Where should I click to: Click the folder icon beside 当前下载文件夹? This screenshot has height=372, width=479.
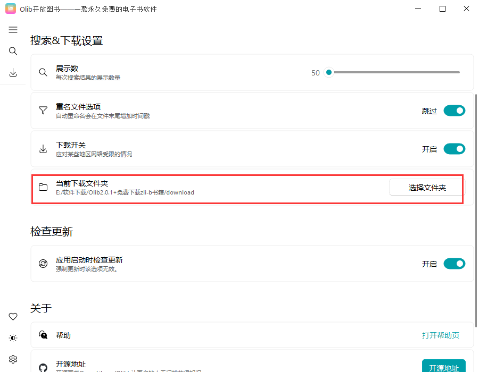tap(43, 187)
